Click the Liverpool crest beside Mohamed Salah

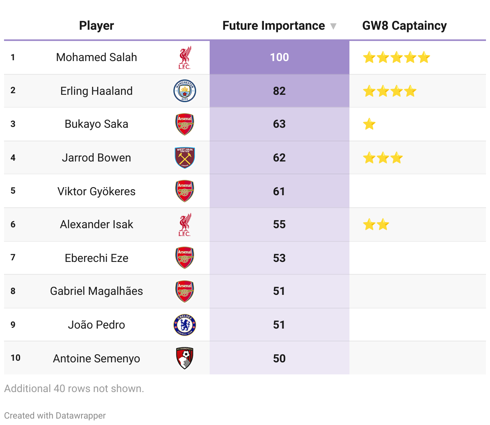(x=185, y=57)
